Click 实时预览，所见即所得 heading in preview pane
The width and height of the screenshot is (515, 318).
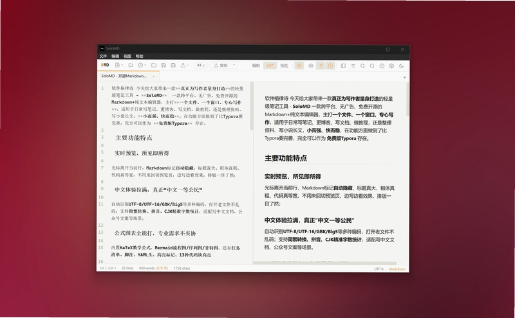pyautogui.click(x=292, y=177)
